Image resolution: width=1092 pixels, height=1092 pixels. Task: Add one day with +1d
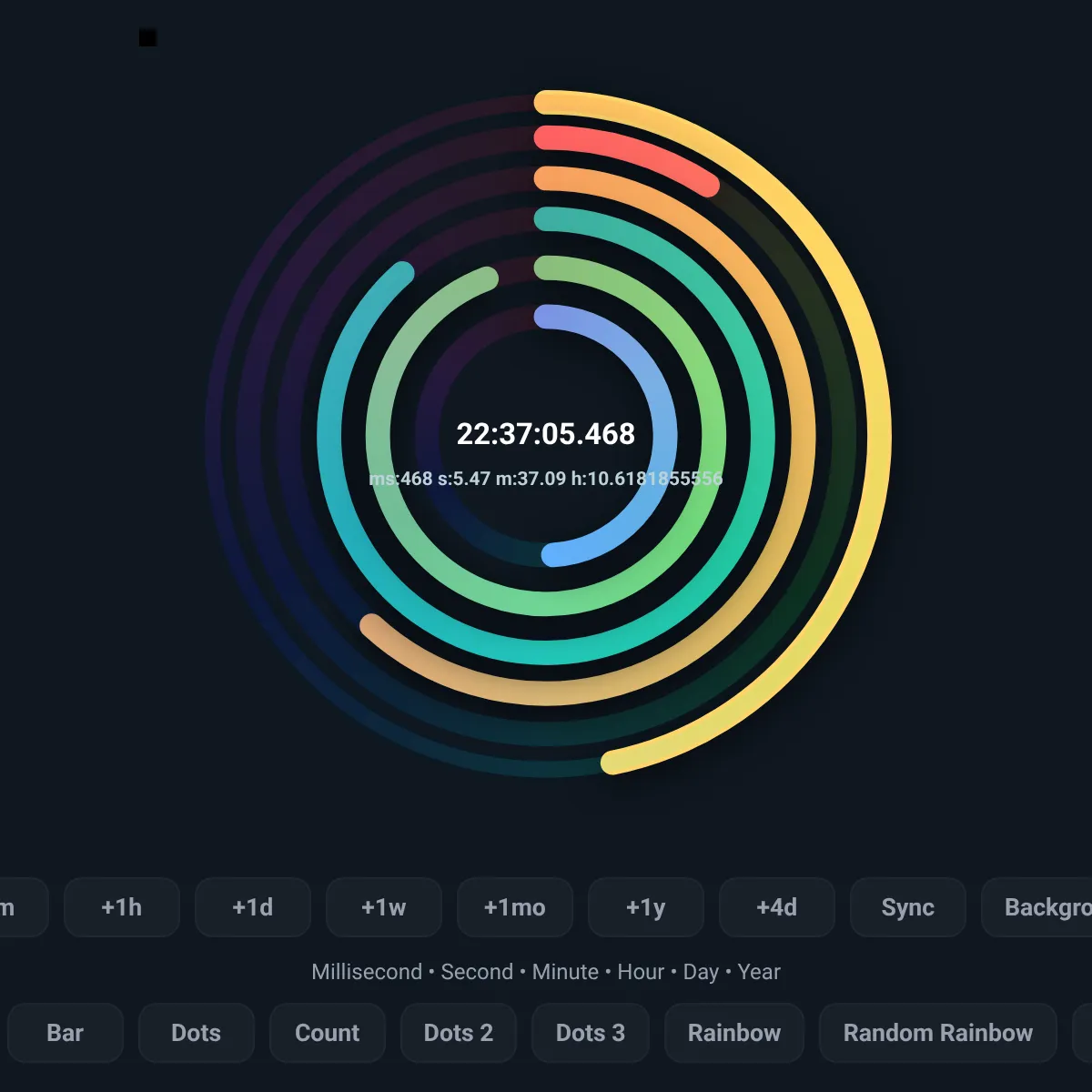coord(253,907)
